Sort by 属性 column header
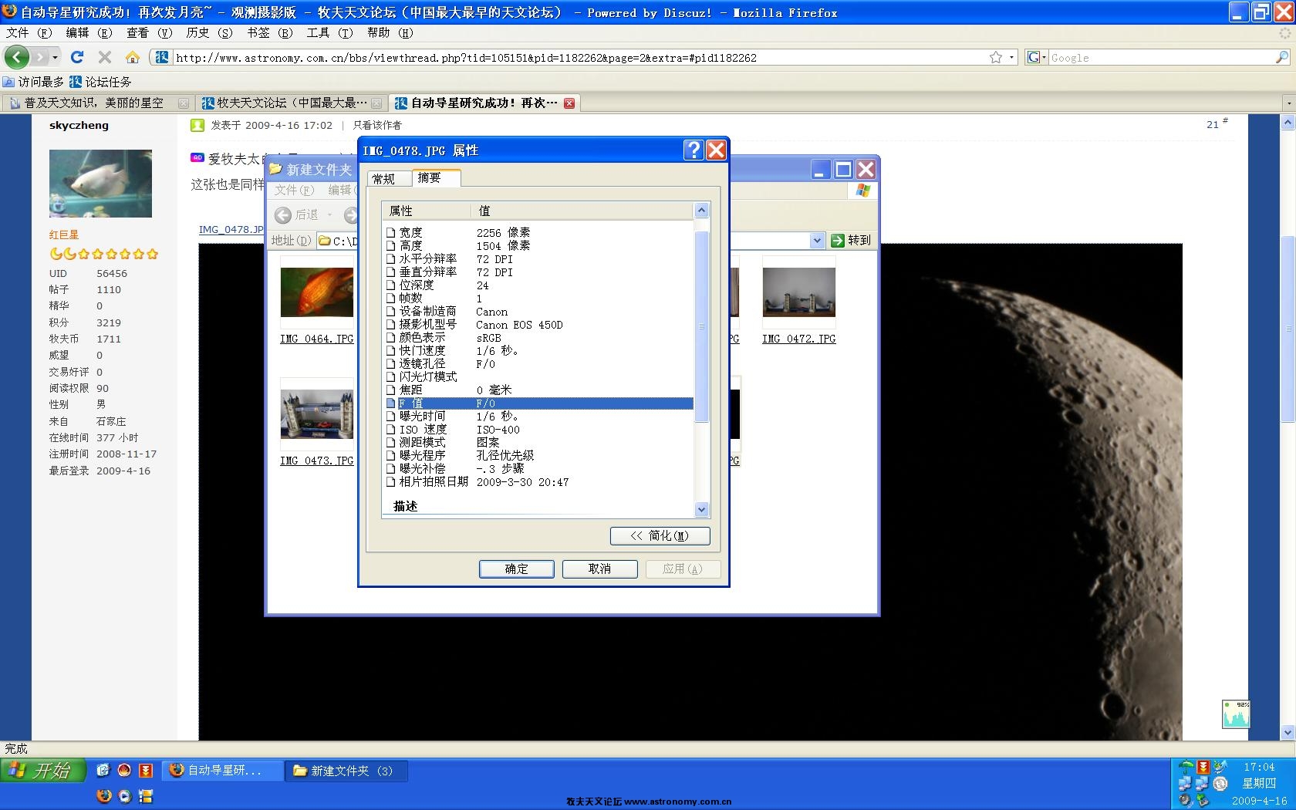 pyautogui.click(x=427, y=211)
